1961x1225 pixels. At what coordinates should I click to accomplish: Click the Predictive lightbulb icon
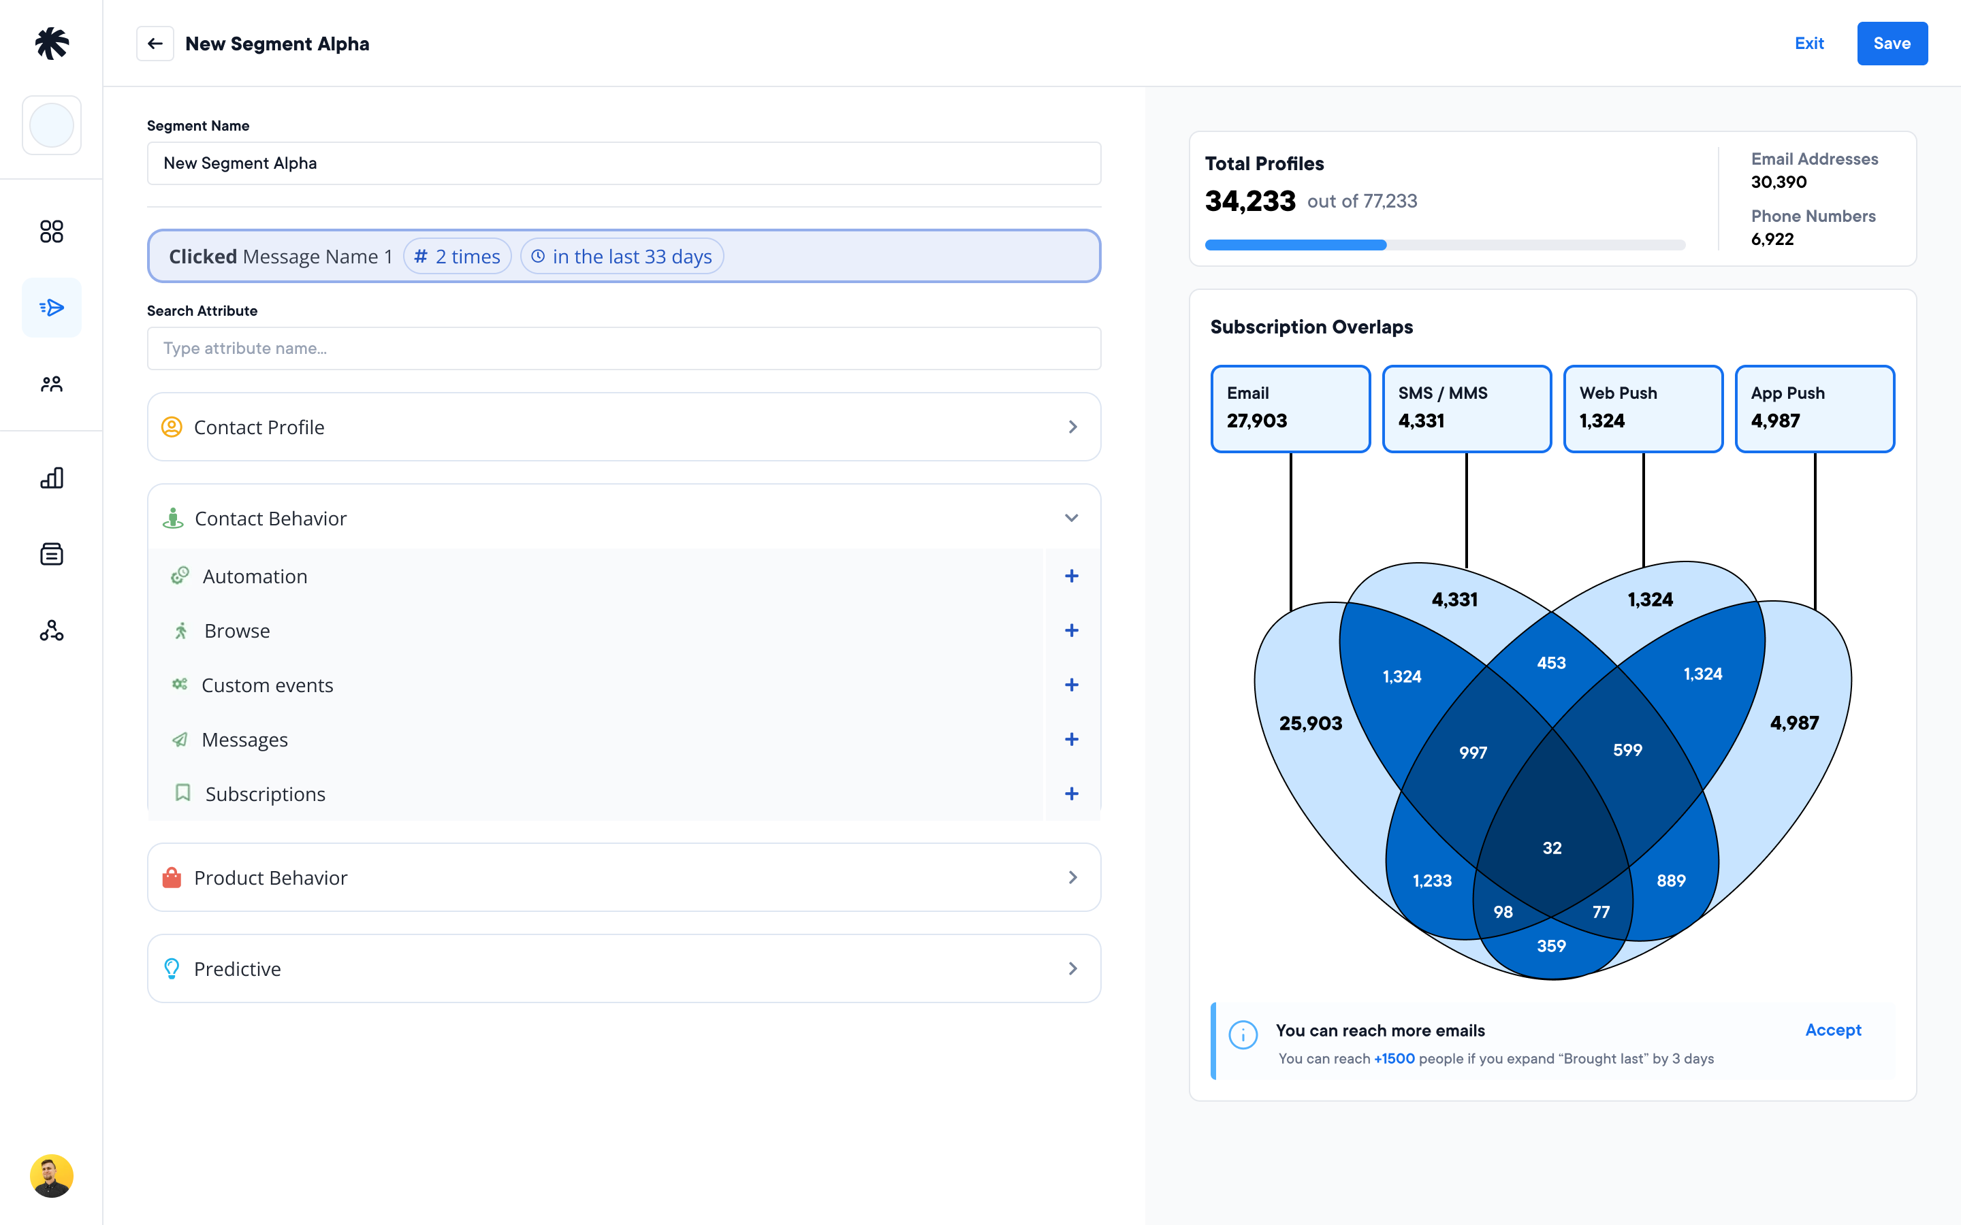172,968
